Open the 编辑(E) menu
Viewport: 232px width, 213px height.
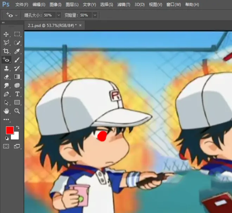tap(39, 5)
